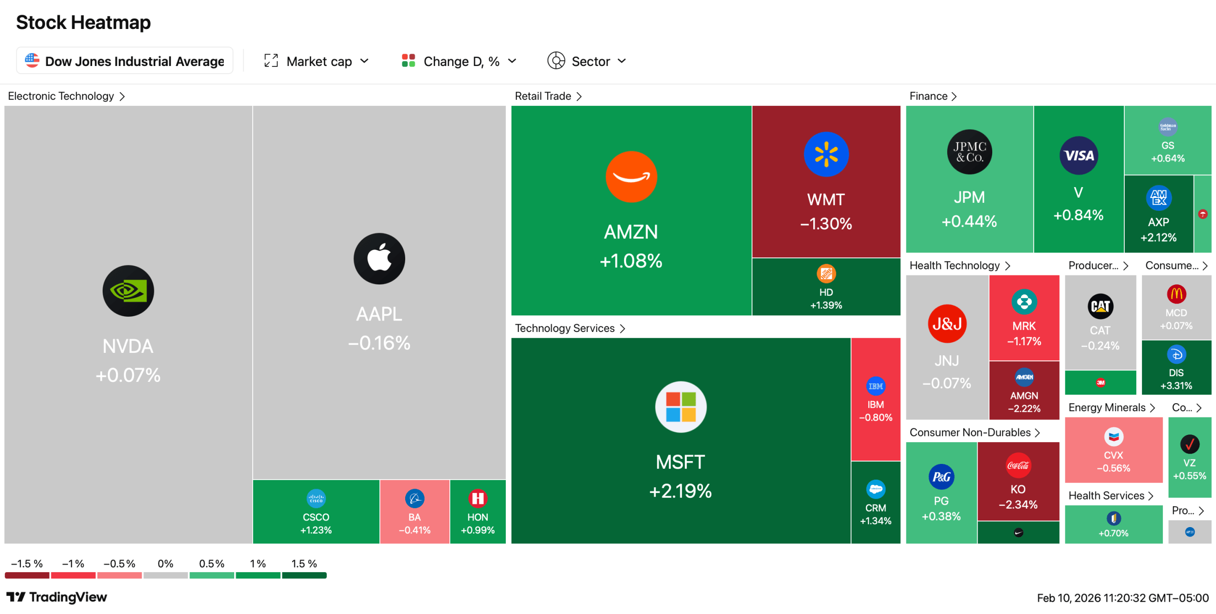Click the Coca-Cola logo in the KO tile

[1018, 466]
